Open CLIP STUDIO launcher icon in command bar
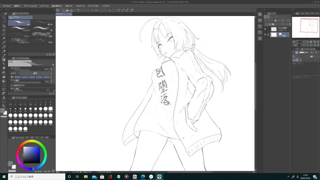Screen dimensions: 320x180 tap(58, 10)
